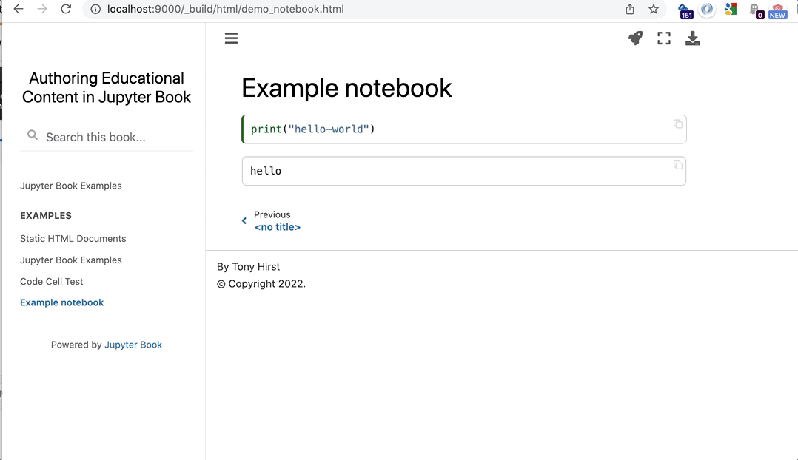Open the round blue extension icon
Viewport: 798px width, 460px height.
[x=707, y=9]
